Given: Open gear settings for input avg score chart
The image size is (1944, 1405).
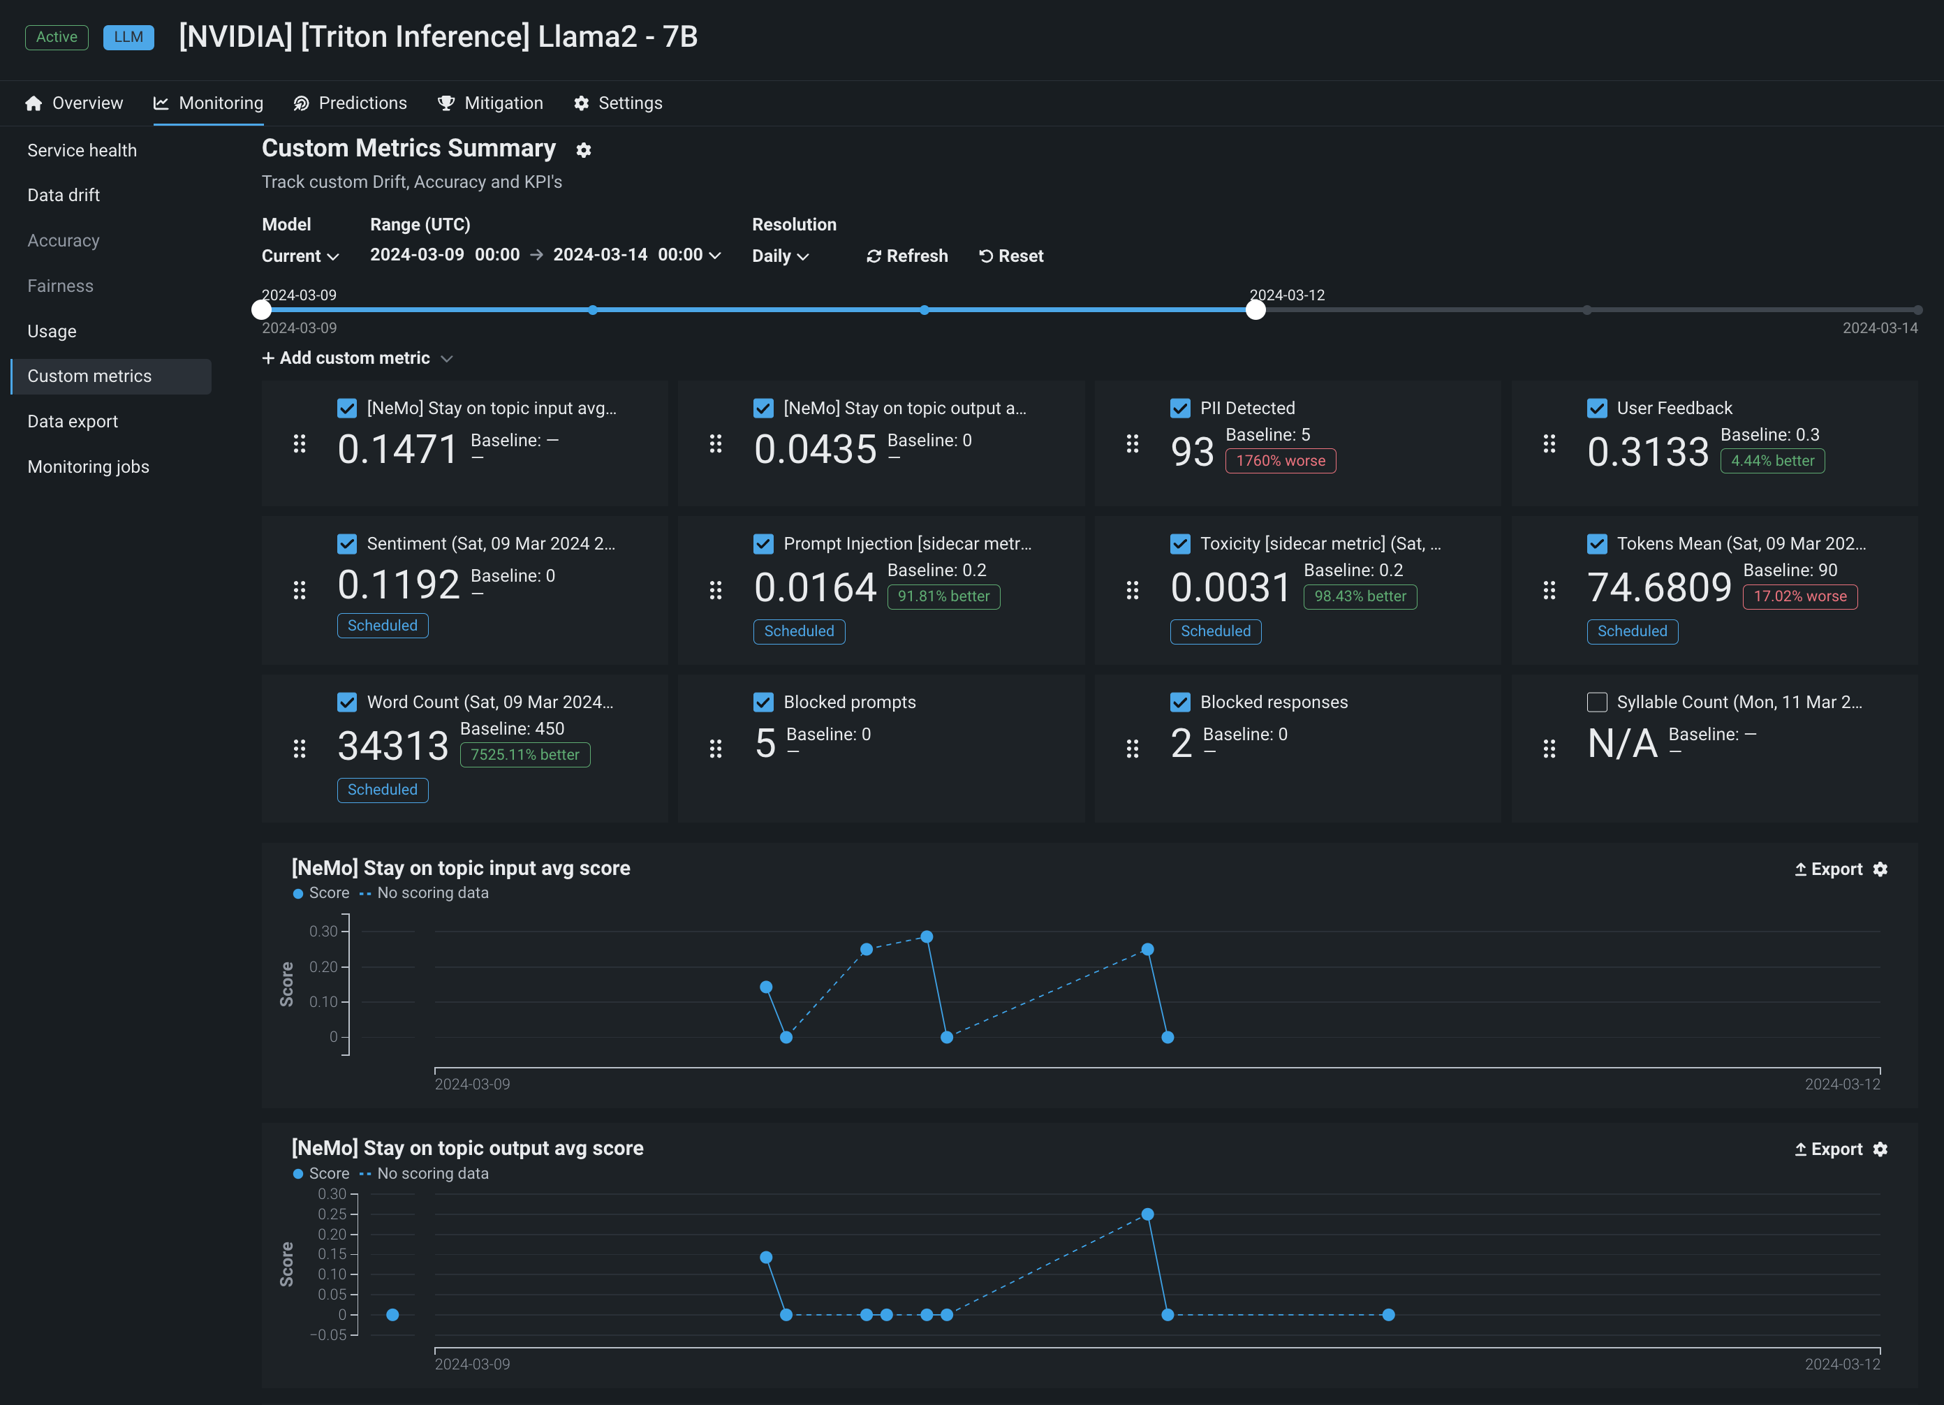Looking at the screenshot, I should (x=1880, y=869).
